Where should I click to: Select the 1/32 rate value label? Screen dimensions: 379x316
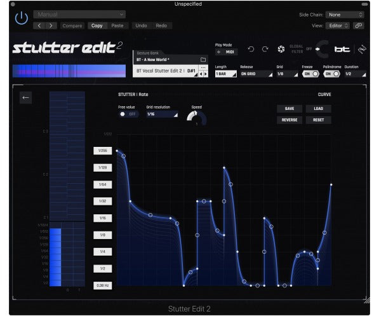(x=103, y=201)
